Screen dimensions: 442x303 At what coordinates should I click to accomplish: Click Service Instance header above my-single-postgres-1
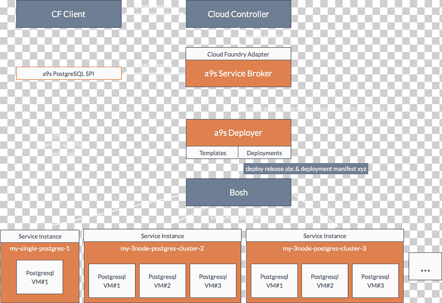40,236
